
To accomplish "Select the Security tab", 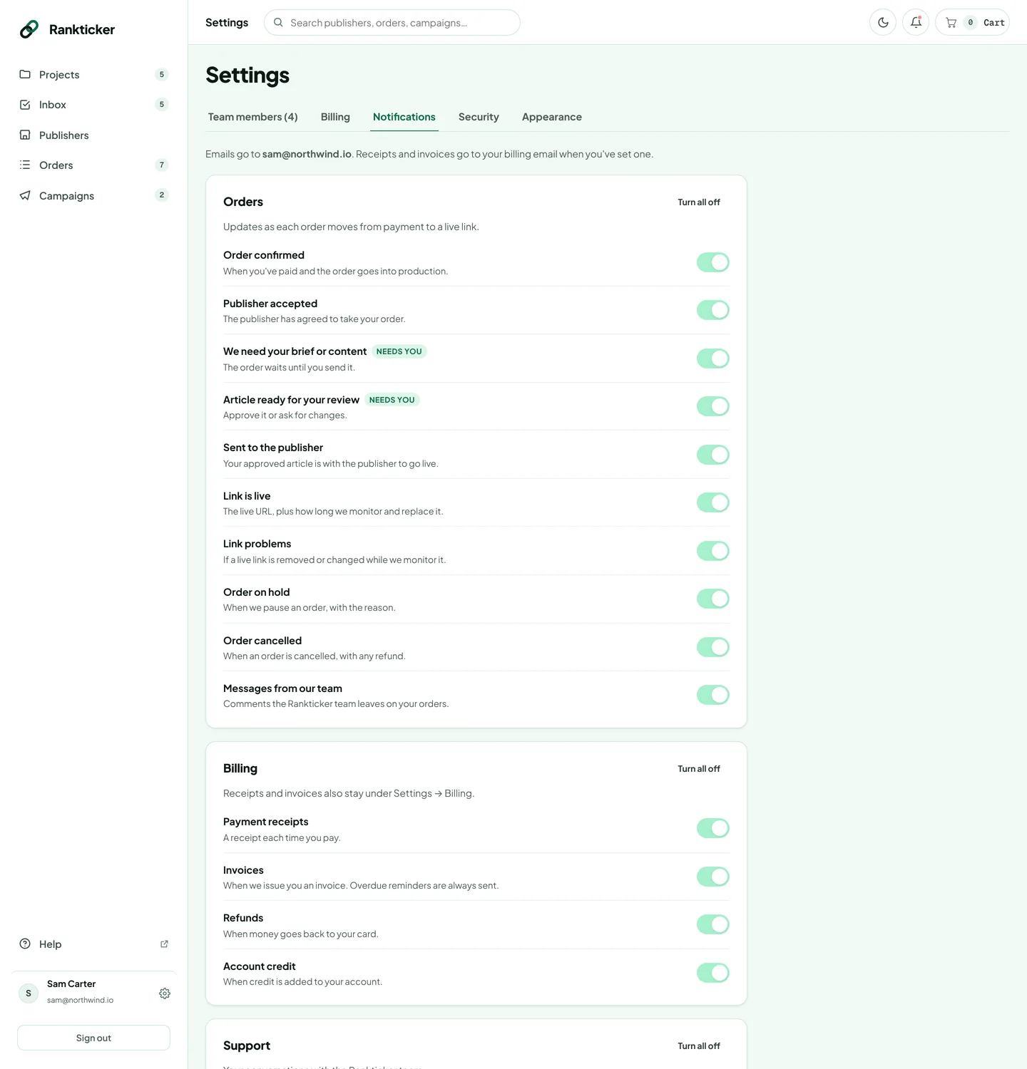I will (479, 117).
